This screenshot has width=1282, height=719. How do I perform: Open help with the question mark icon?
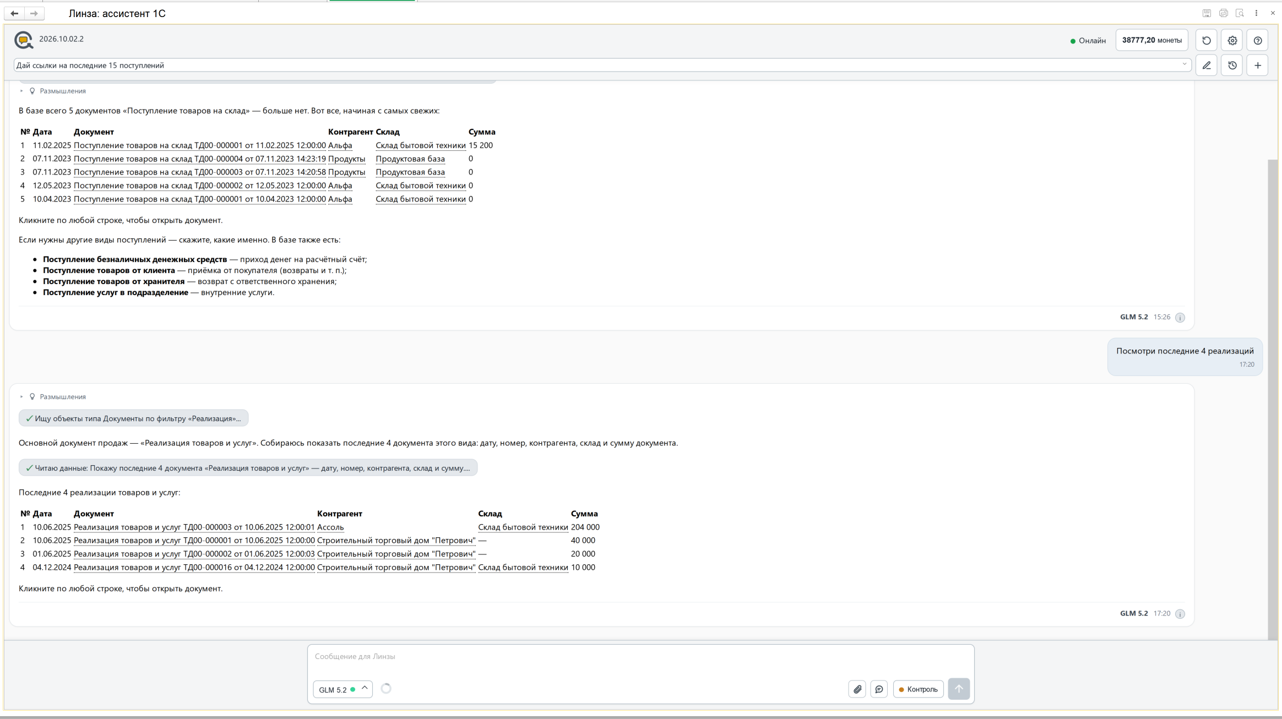[x=1258, y=40]
